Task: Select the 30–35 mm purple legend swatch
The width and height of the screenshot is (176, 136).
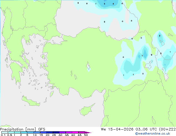Action: click(62, 132)
